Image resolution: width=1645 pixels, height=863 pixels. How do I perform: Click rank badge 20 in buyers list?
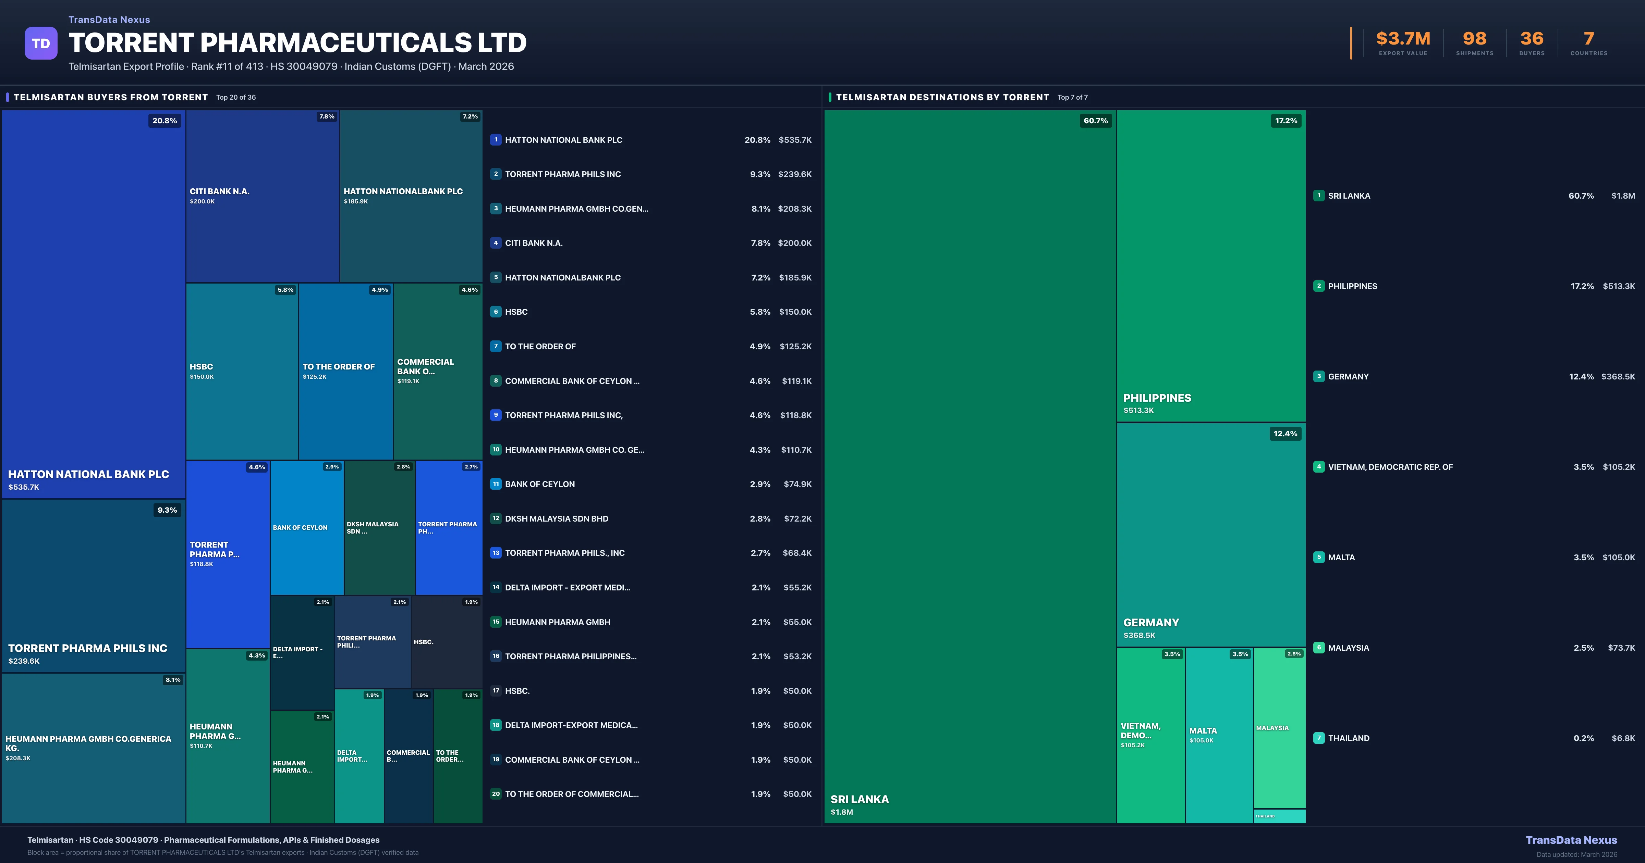point(496,794)
